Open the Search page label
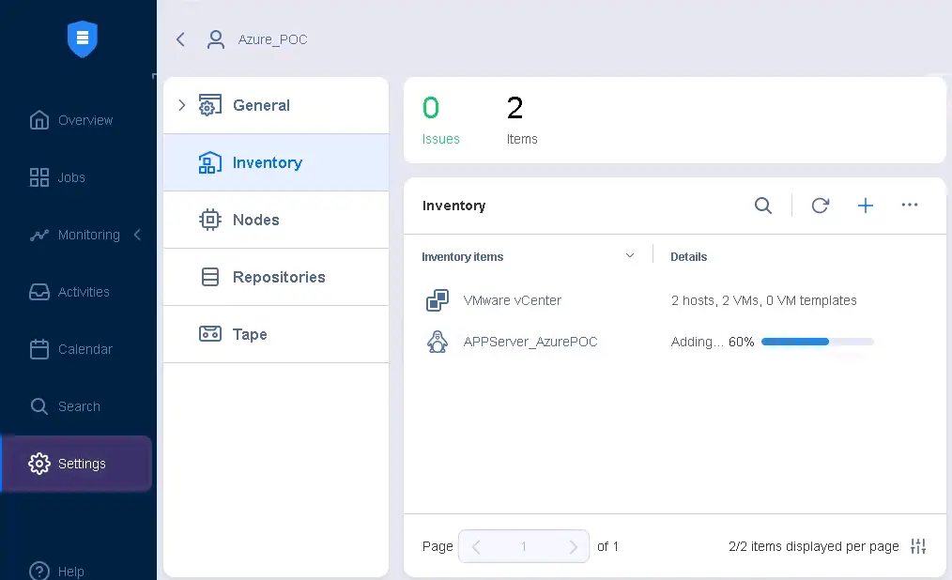The width and height of the screenshot is (952, 580). pos(79,405)
